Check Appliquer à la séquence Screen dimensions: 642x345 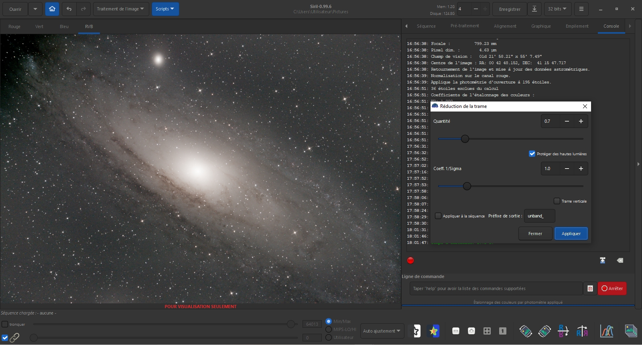(438, 216)
